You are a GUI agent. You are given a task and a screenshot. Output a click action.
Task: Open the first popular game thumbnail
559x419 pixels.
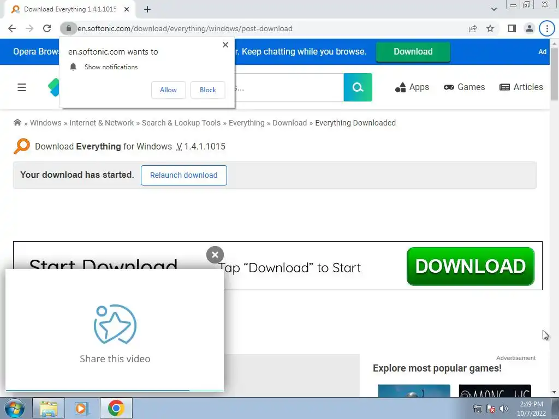[414, 391]
